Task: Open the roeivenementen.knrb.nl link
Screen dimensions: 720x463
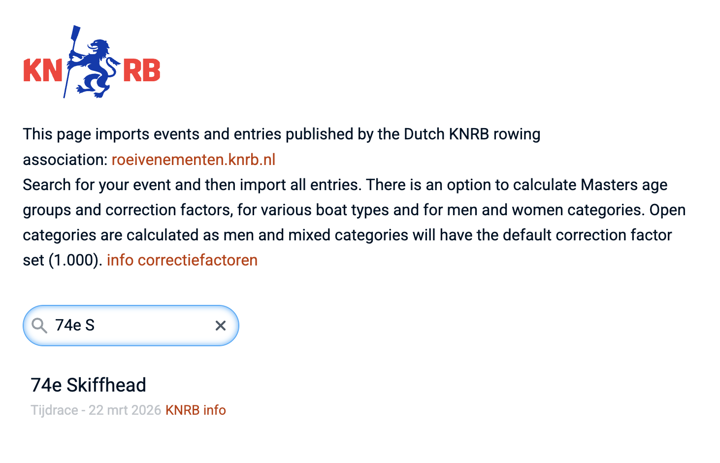Action: 193,160
